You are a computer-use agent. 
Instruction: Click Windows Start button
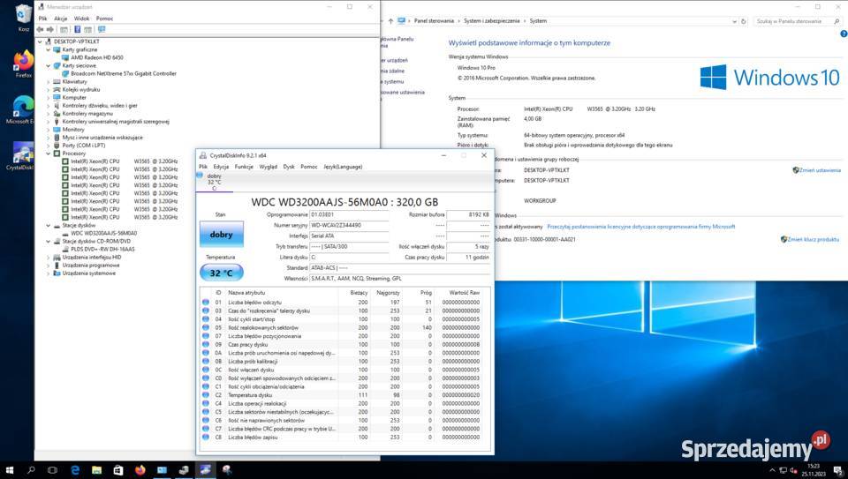click(x=9, y=470)
